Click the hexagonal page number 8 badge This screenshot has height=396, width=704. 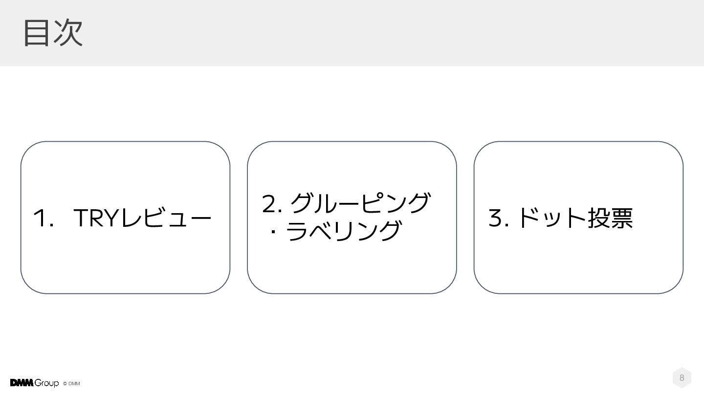(682, 377)
